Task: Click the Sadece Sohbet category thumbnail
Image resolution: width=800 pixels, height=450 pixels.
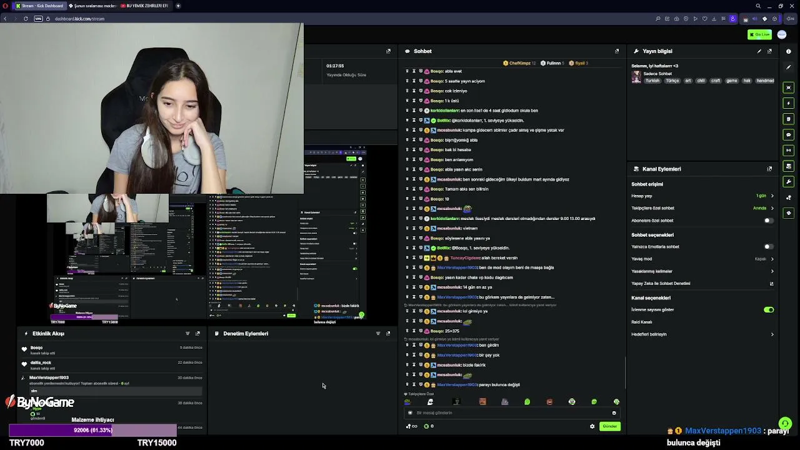Action: point(636,77)
